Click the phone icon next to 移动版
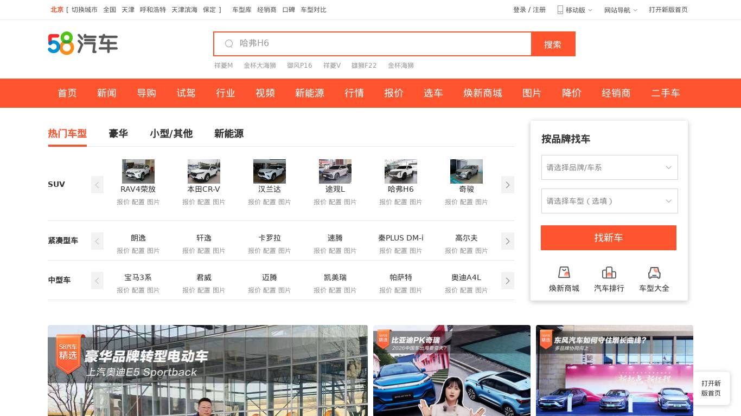741x416 pixels. click(560, 10)
